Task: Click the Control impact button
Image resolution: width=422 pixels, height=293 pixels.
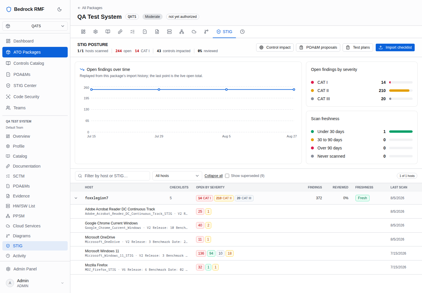Action: (x=275, y=47)
